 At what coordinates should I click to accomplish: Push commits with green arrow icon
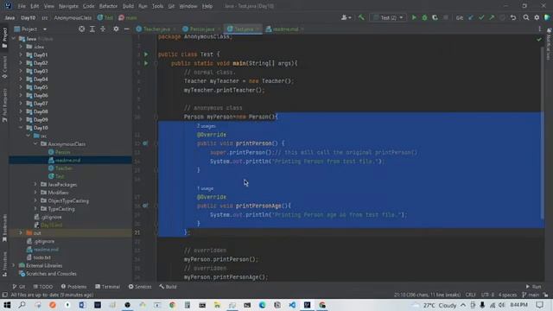point(492,17)
